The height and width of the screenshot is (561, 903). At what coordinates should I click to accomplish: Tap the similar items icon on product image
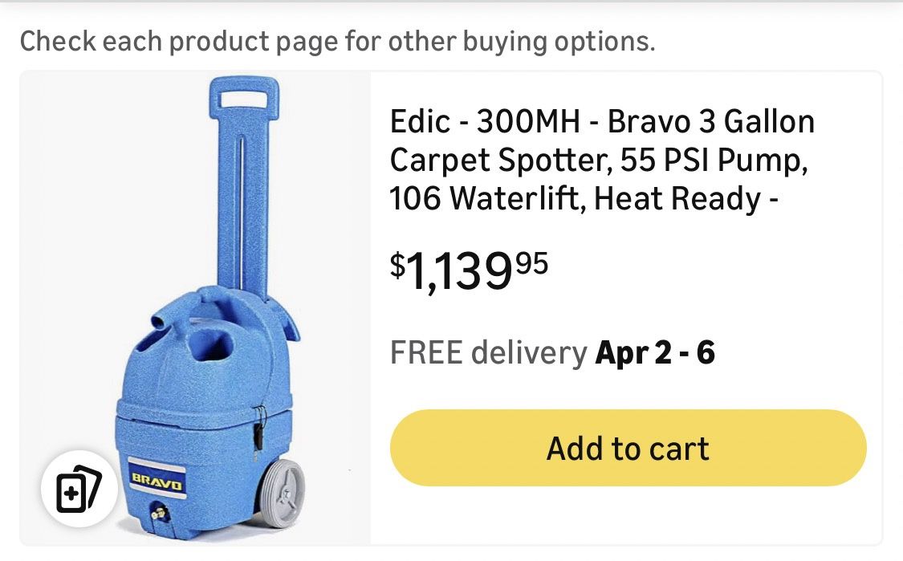point(79,490)
